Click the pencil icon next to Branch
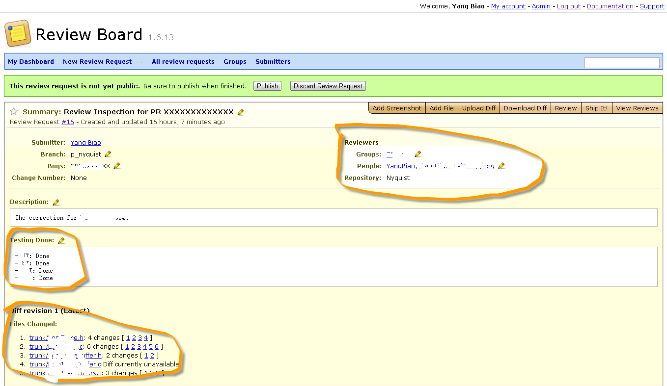Viewport: 667px width, 386px height. 108,154
